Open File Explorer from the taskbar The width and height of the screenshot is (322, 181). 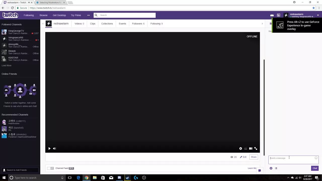coord(95,178)
